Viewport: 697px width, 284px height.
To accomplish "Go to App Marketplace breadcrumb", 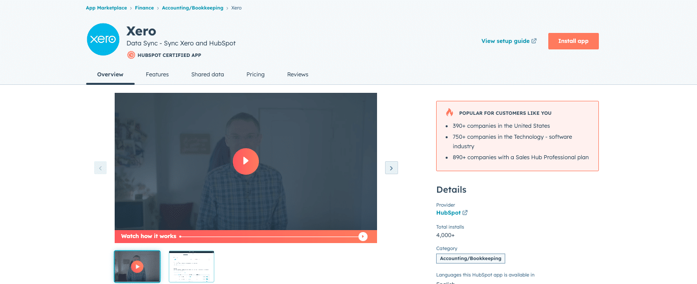I will 107,8.
